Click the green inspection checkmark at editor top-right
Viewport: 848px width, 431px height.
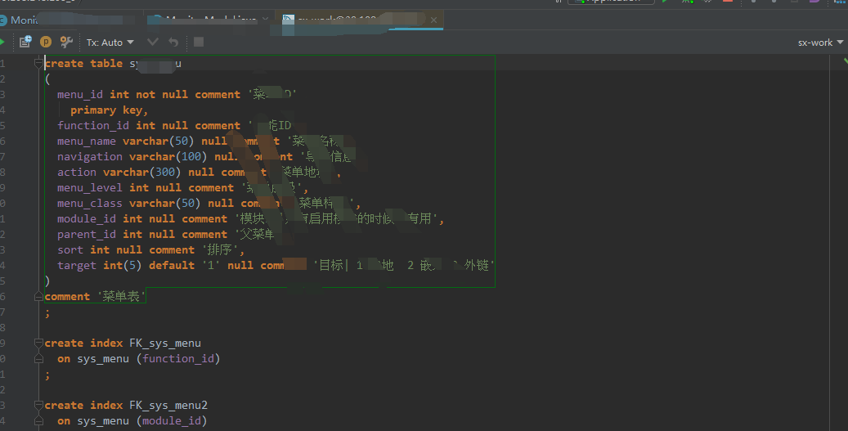coord(844,61)
